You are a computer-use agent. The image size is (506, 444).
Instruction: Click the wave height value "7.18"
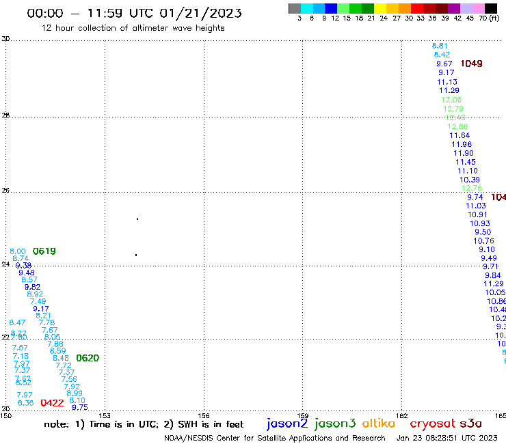pos(21,356)
